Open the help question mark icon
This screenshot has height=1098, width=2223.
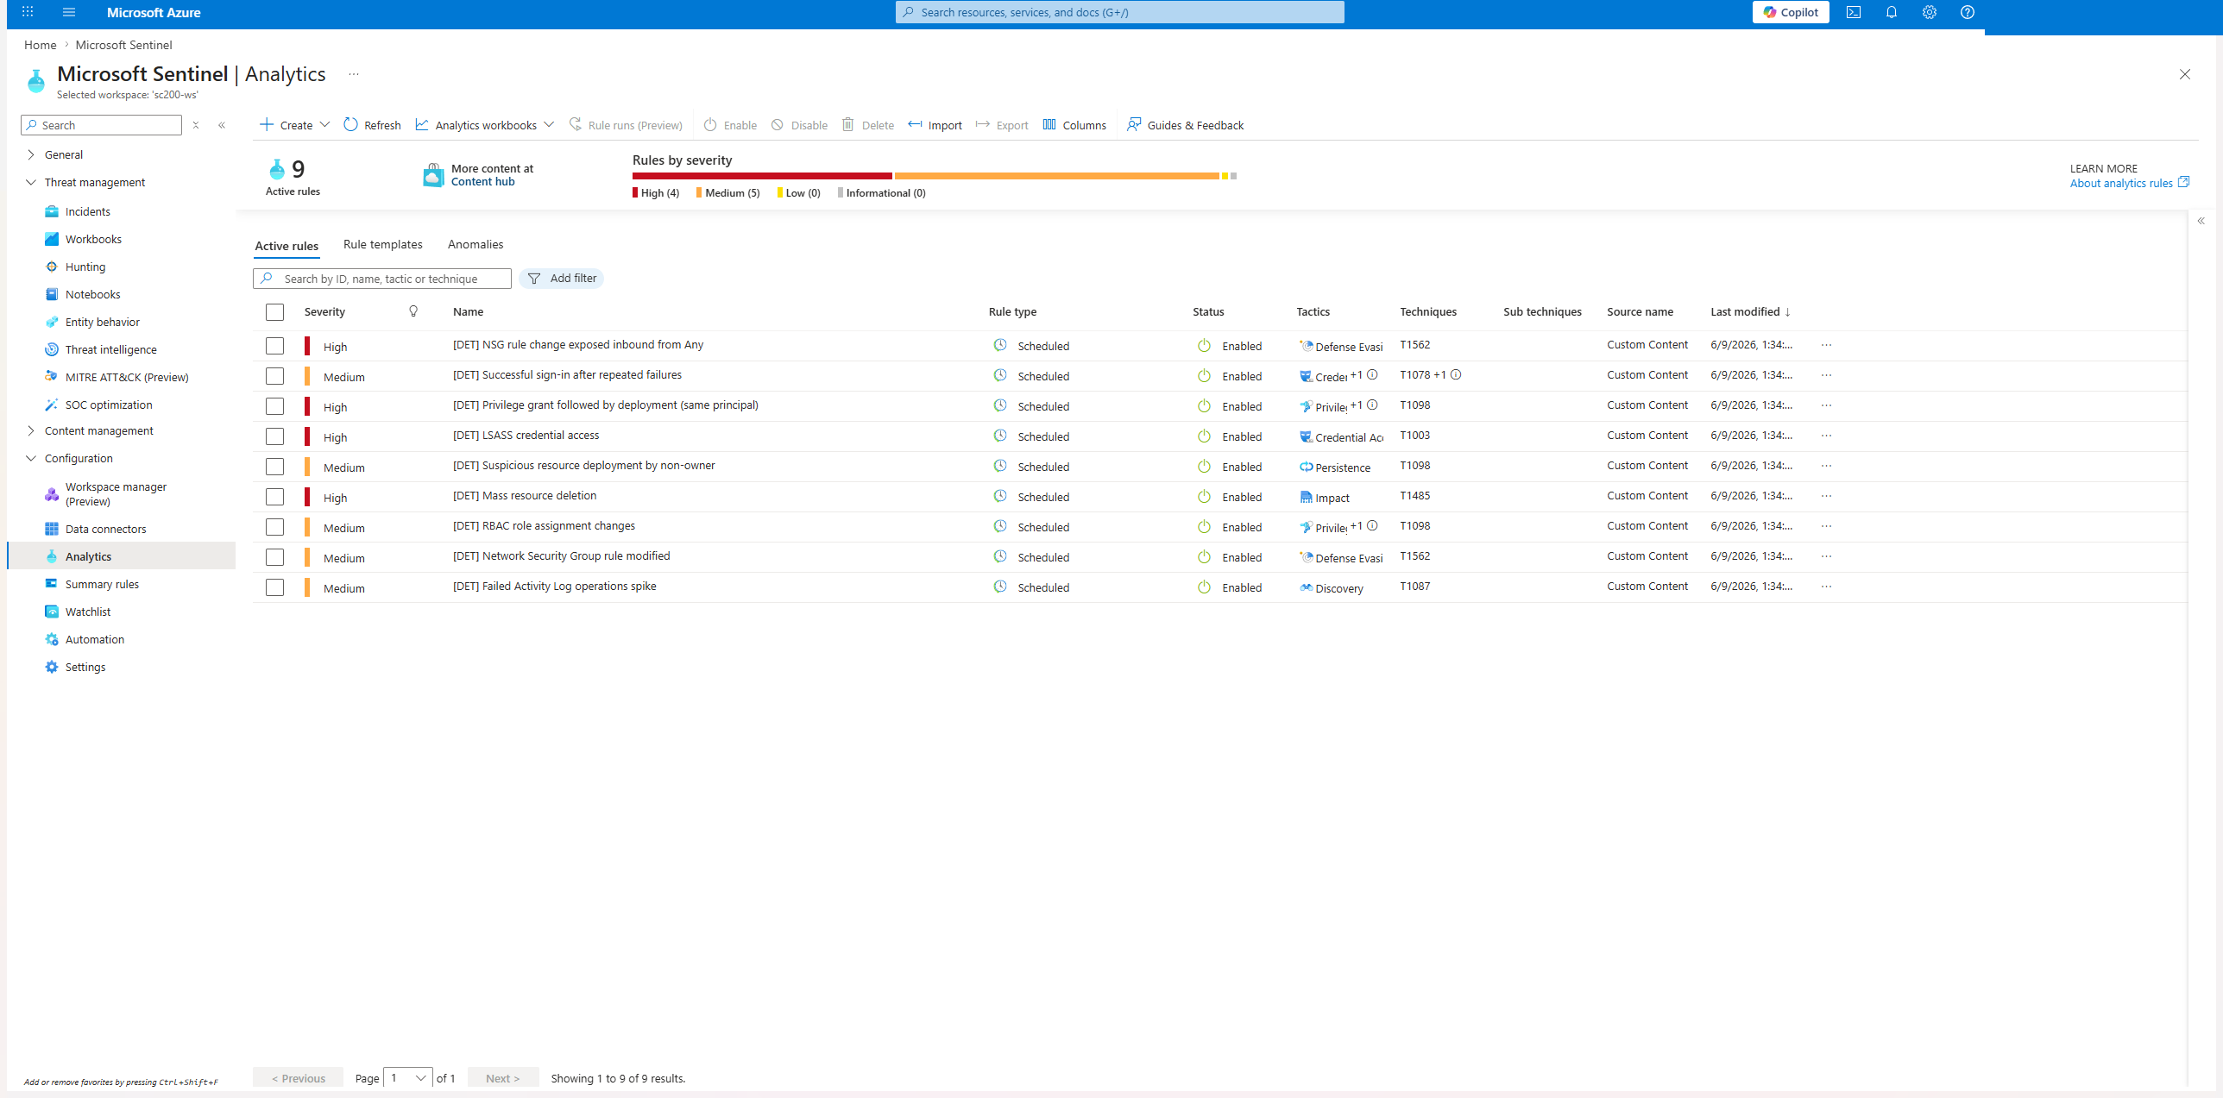1968,12
